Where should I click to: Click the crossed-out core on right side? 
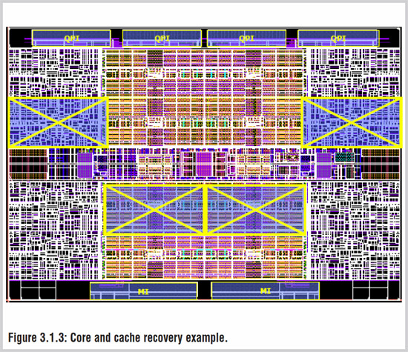352,122
